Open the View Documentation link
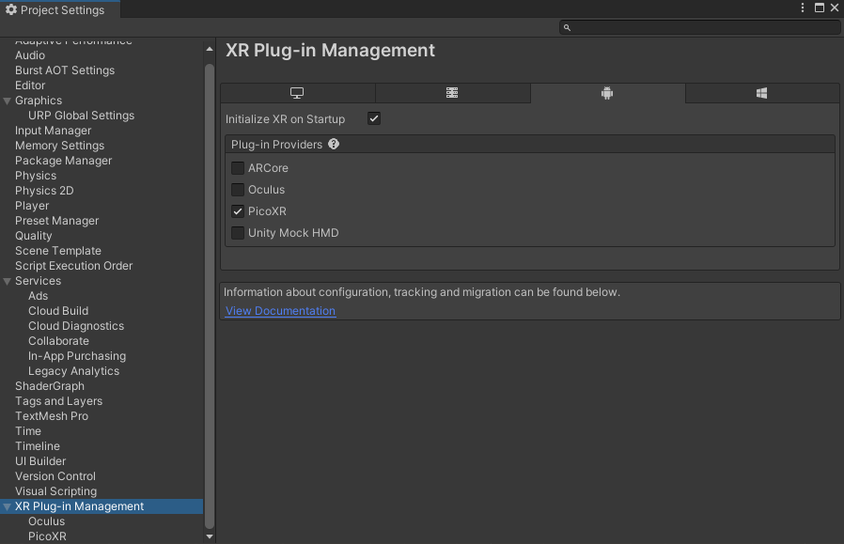Screen dimensions: 844x544 tap(280, 311)
